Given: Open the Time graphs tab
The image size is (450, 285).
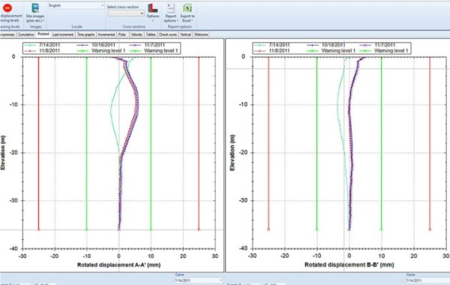Looking at the screenshot, I should click(85, 34).
